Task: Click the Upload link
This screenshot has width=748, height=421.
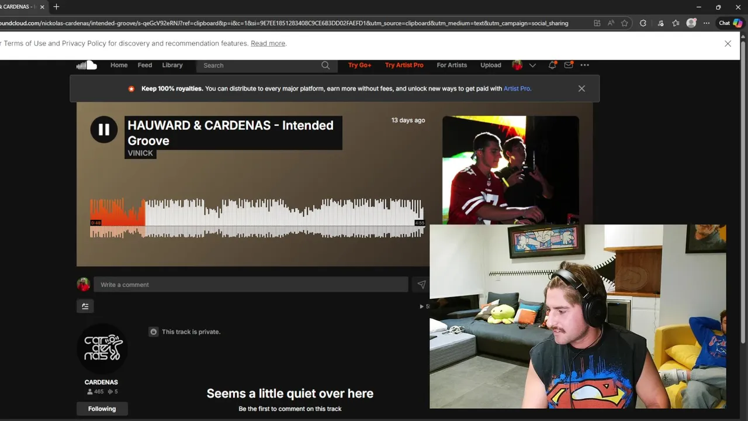Action: 491,65
